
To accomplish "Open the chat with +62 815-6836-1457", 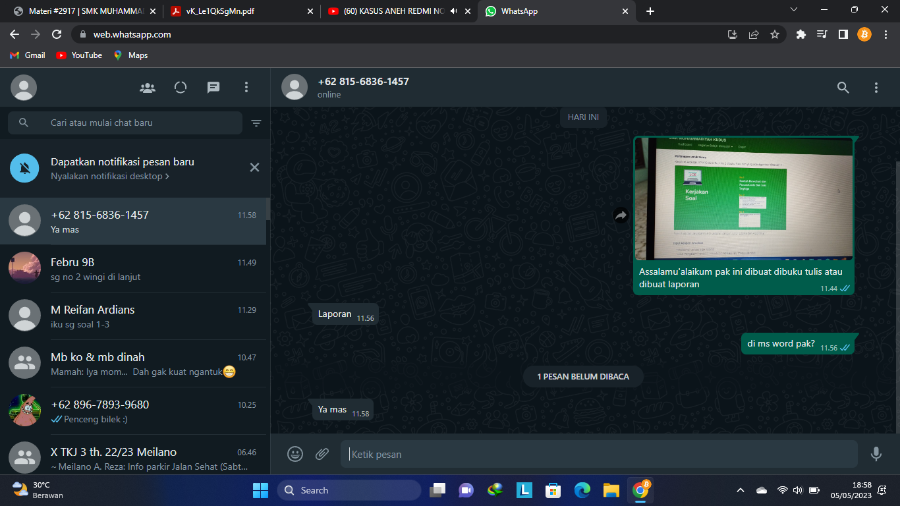I will 134,221.
